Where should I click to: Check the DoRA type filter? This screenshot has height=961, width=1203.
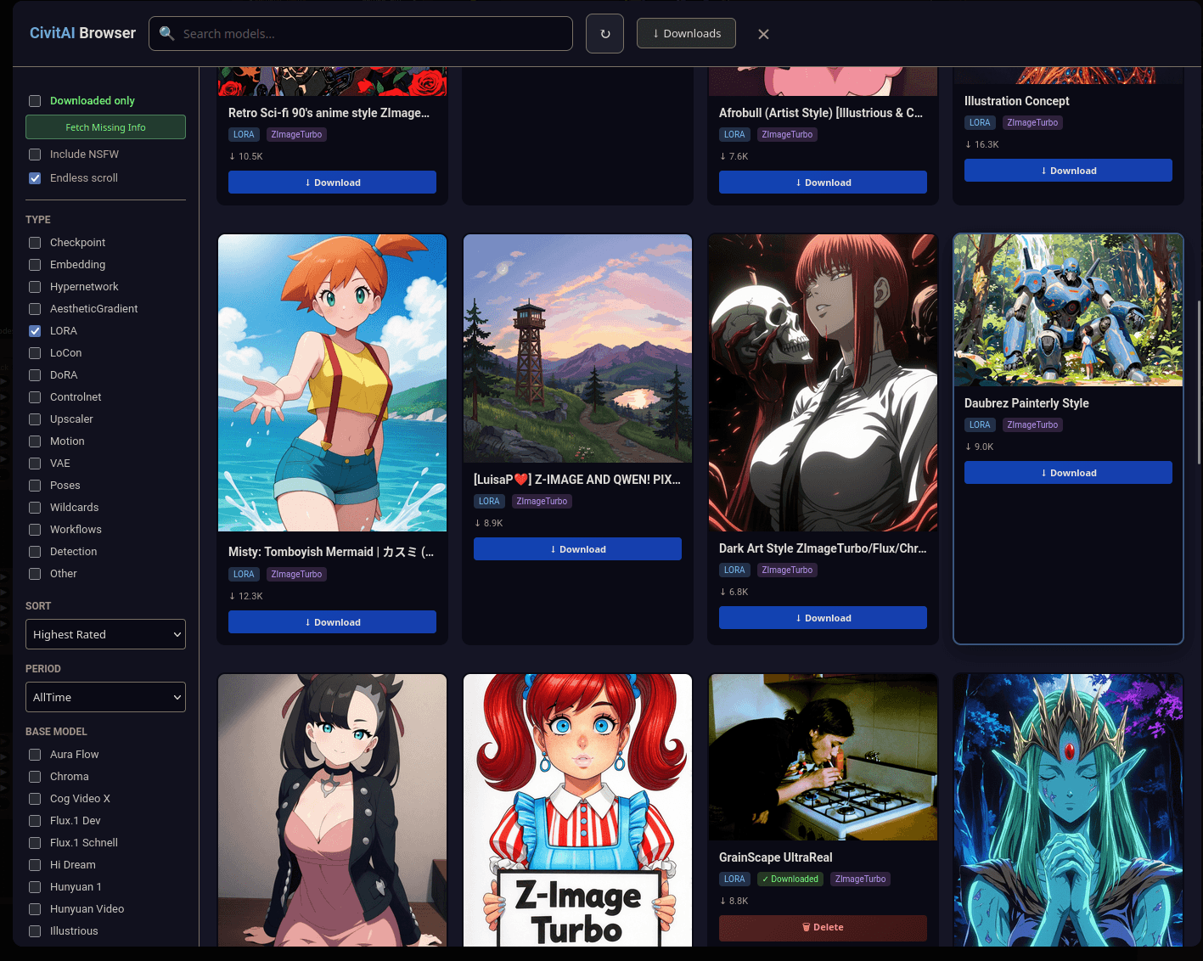pos(35,375)
